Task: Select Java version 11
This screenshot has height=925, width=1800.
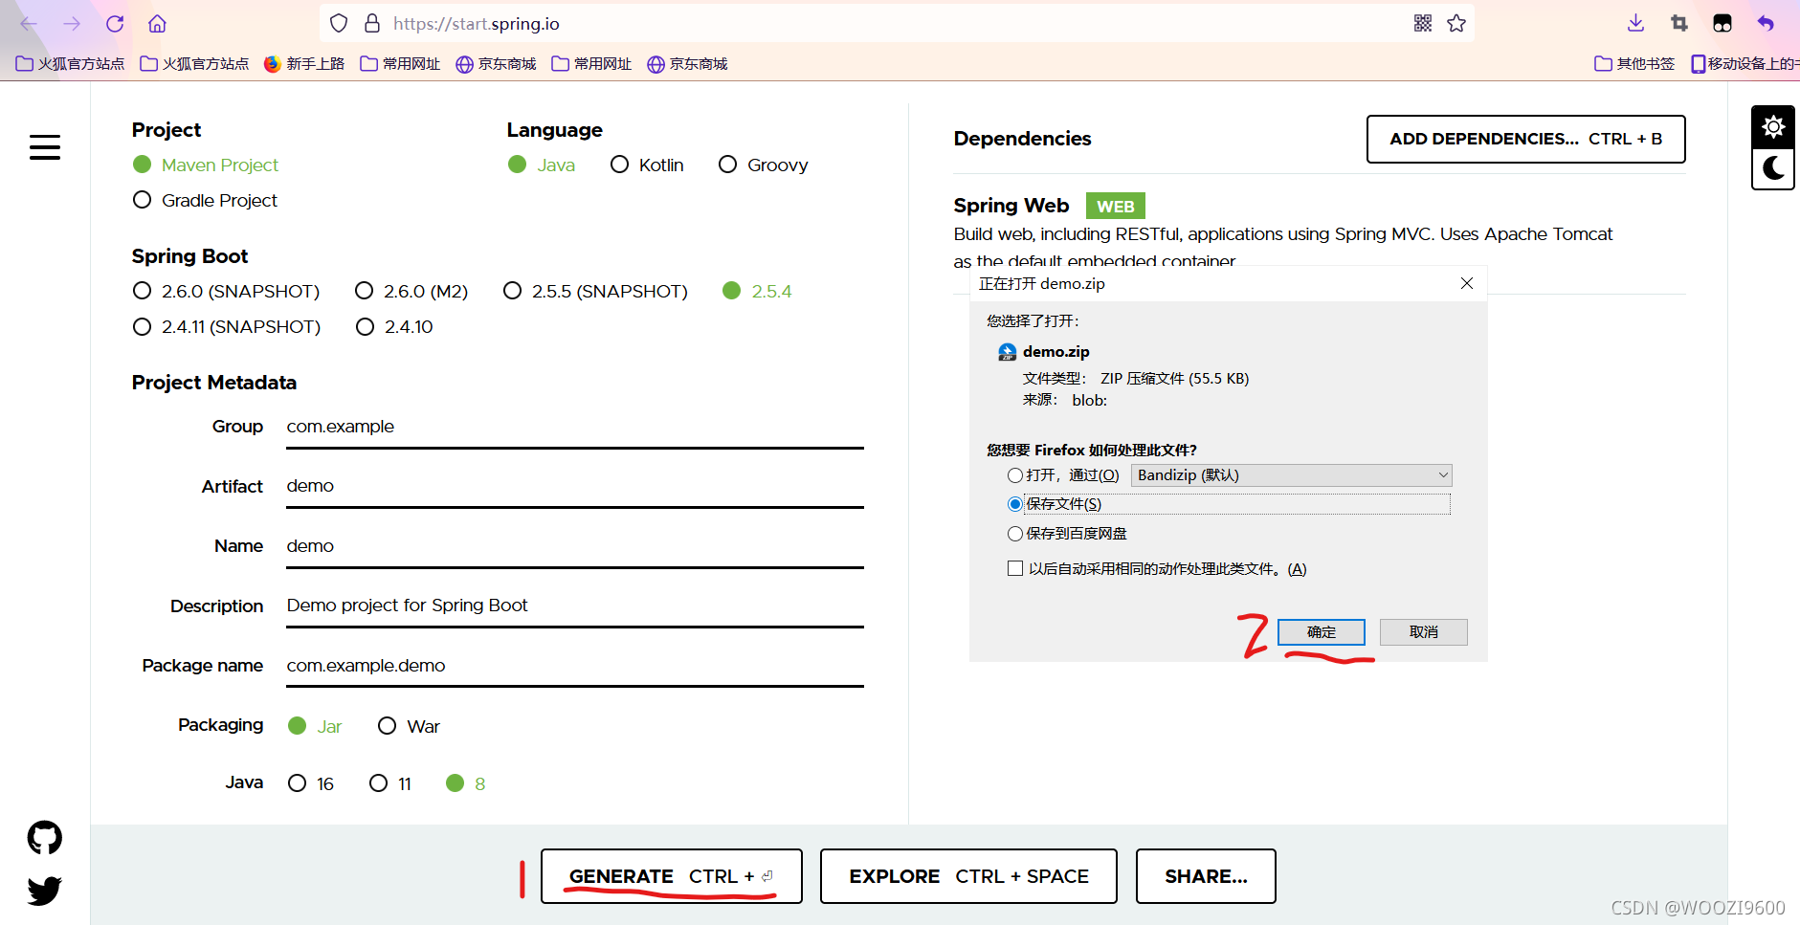Action: [390, 783]
